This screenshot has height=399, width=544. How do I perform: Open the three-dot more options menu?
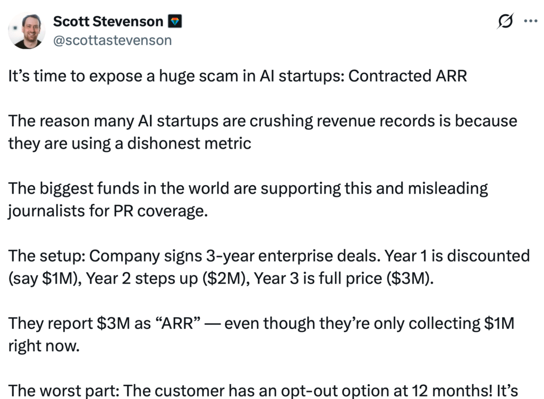coord(530,22)
